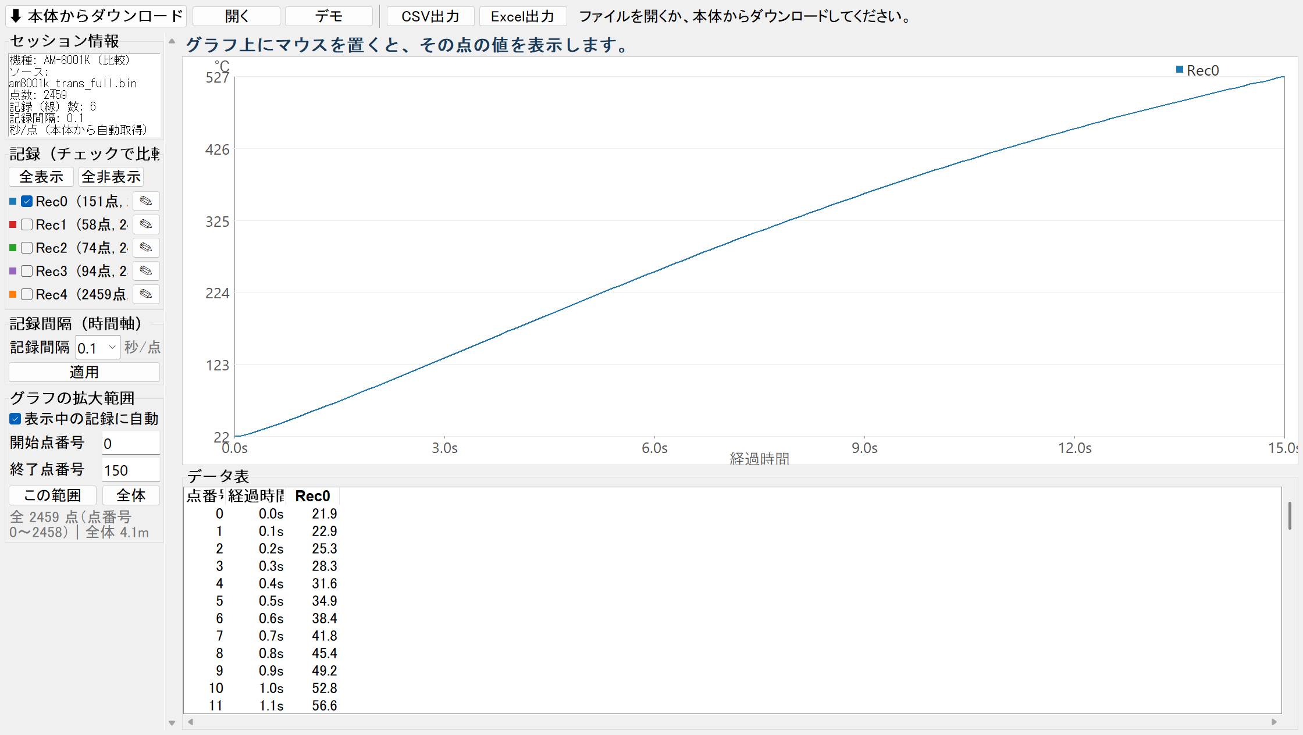This screenshot has width=1303, height=735.
Task: Click the 全体 button
Action: click(131, 495)
